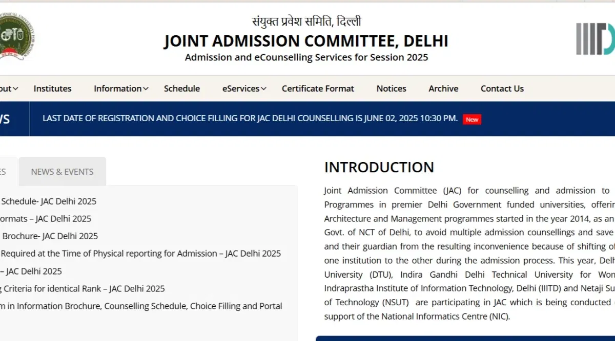
Task: Open the Institutes menu item
Action: pyautogui.click(x=52, y=88)
